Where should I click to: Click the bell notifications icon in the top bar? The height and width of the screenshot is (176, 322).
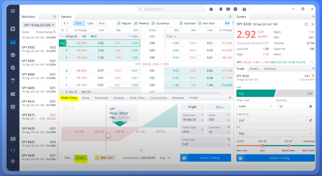[221, 9]
